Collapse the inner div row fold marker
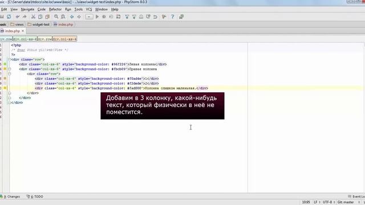The width and height of the screenshot is (365, 205). 10,74
